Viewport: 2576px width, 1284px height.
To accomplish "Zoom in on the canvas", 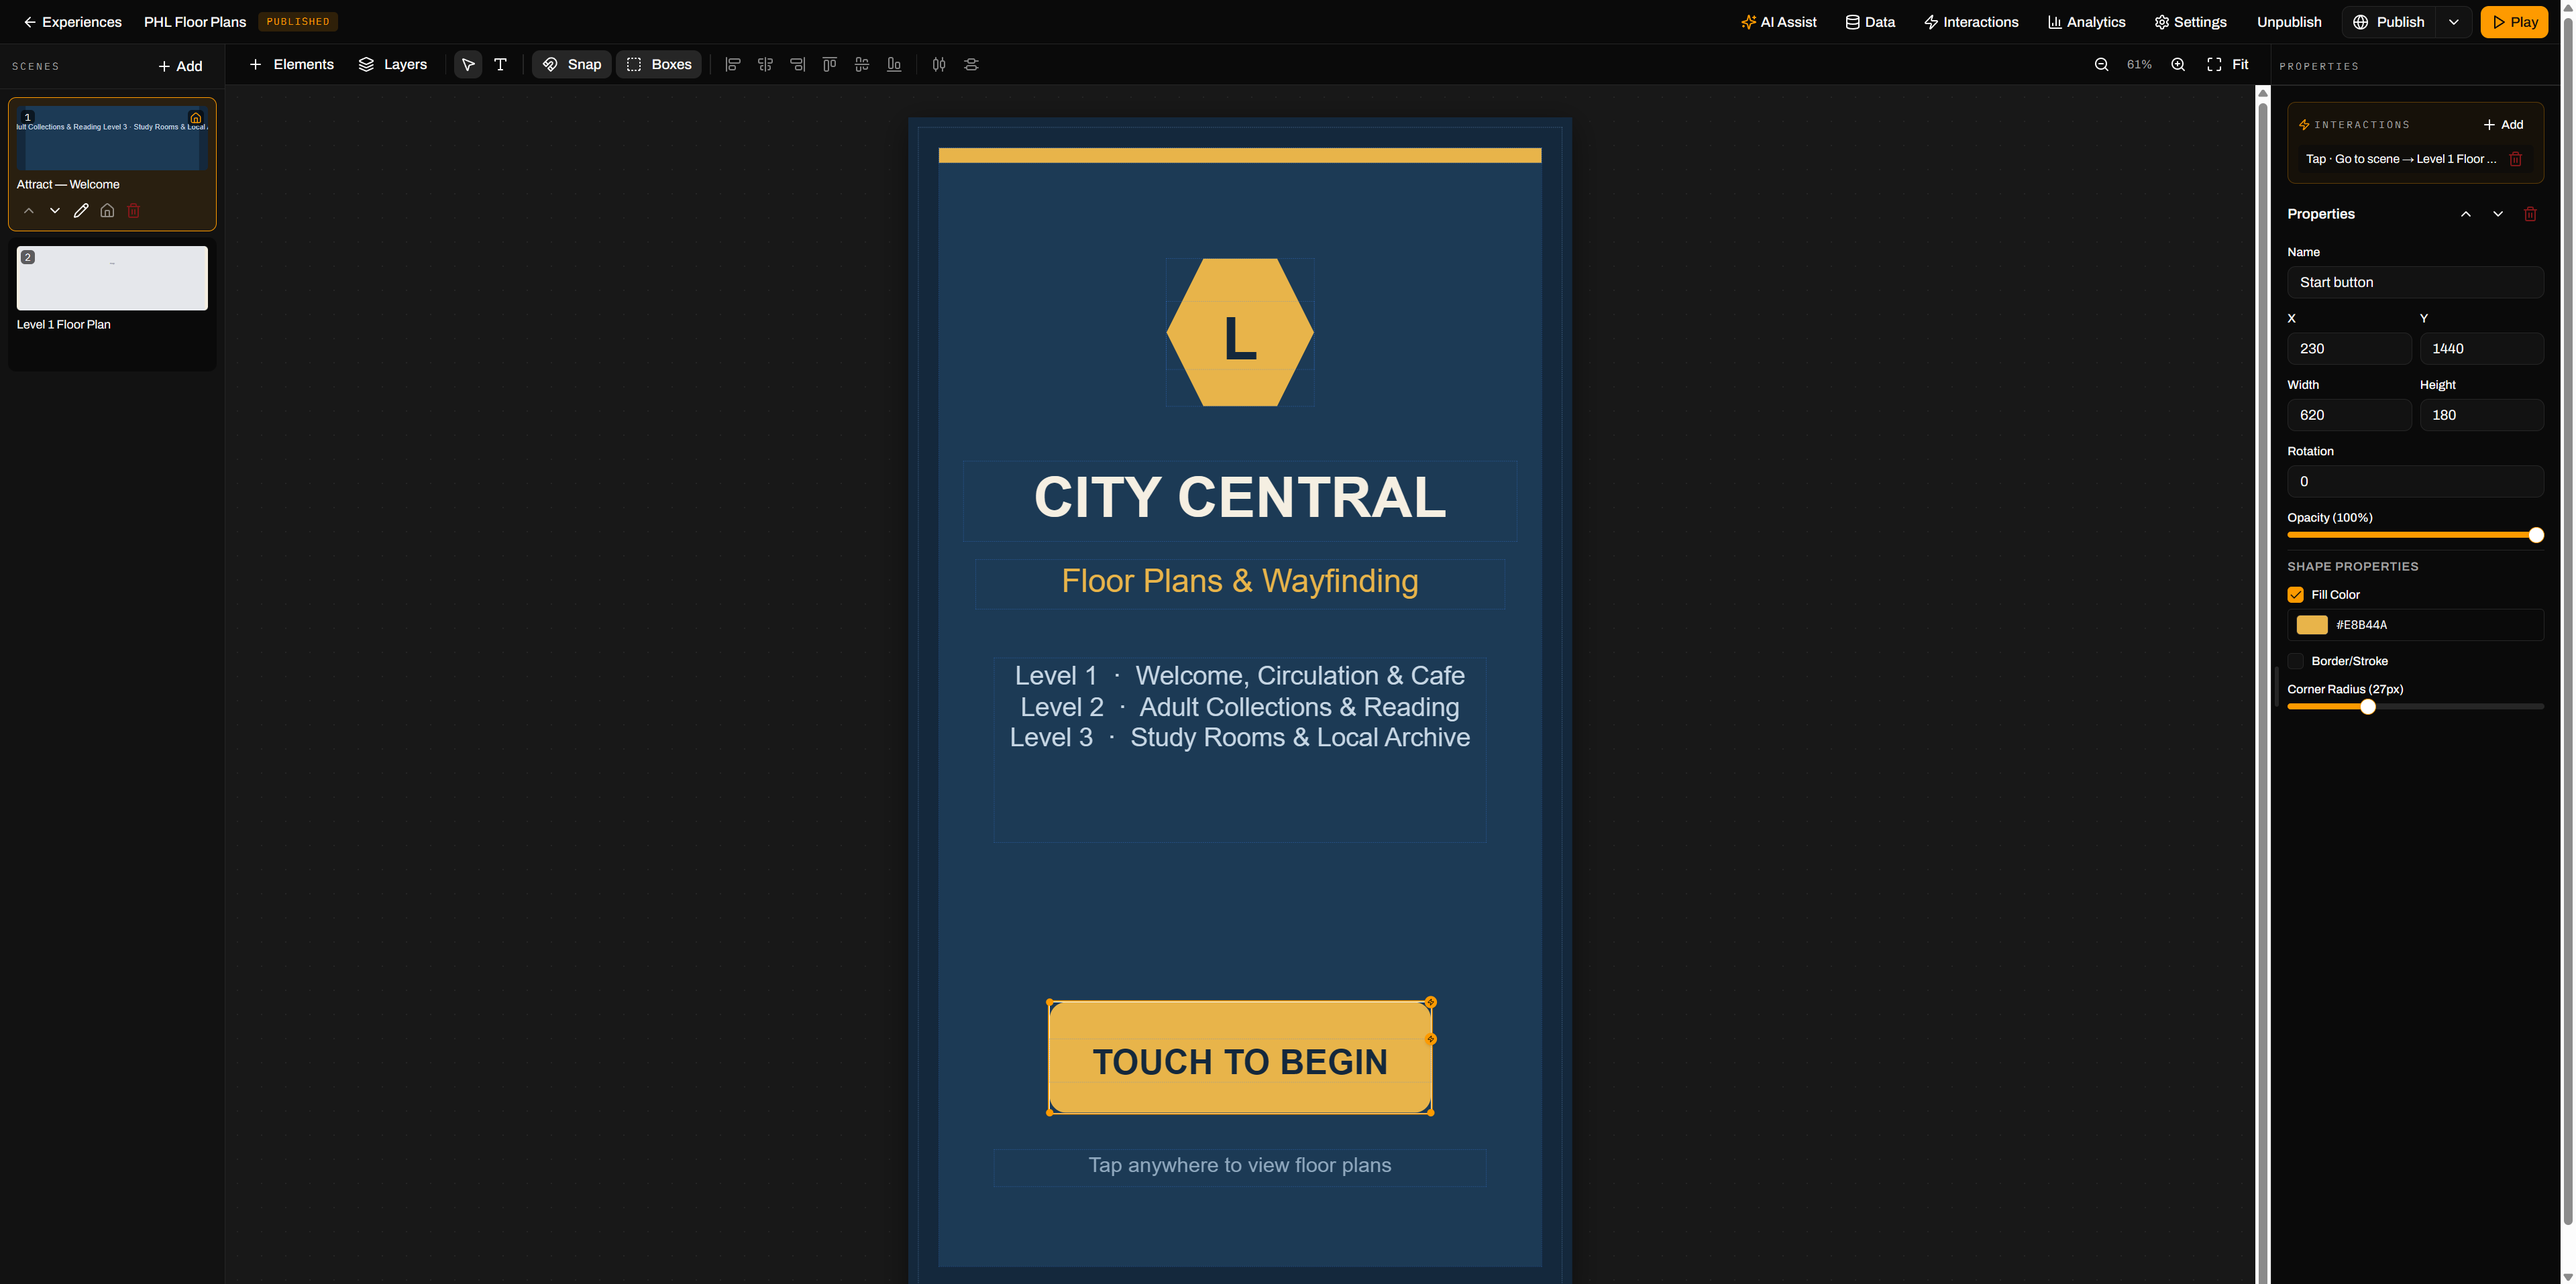I will click(x=2178, y=65).
